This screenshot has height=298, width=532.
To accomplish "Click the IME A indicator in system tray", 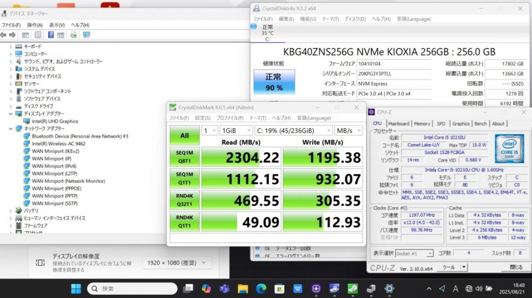I will pos(455,288).
